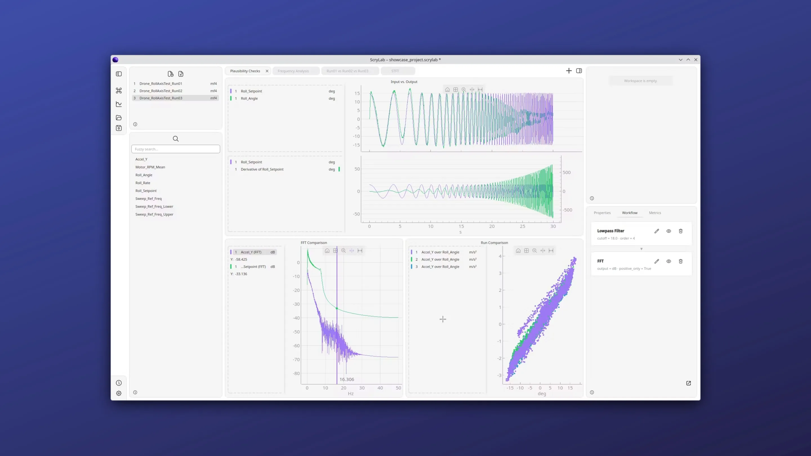The width and height of the screenshot is (811, 456).
Task: Click green color swatch of Roll_Angle legend entry
Action: click(x=231, y=99)
